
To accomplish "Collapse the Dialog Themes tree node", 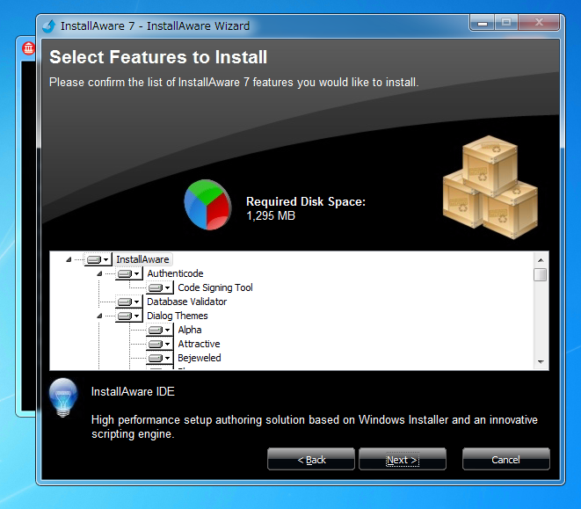I will point(99,316).
